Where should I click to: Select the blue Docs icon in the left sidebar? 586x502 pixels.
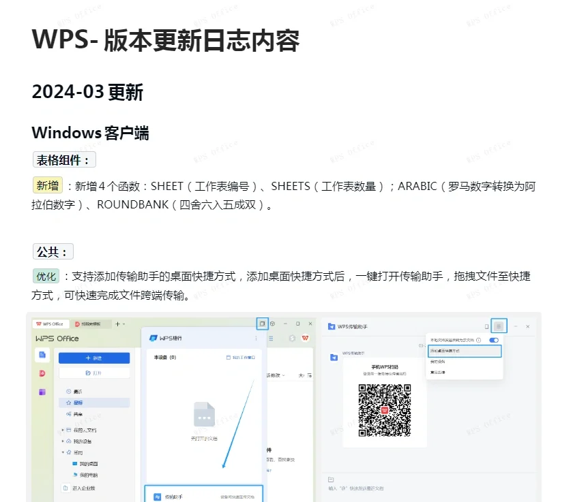coord(42,355)
